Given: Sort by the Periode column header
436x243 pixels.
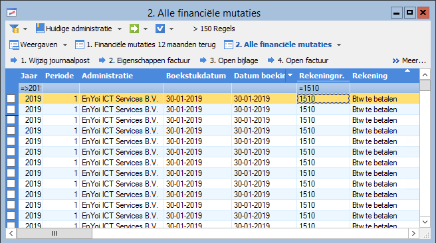Looking at the screenshot, I should (x=60, y=76).
